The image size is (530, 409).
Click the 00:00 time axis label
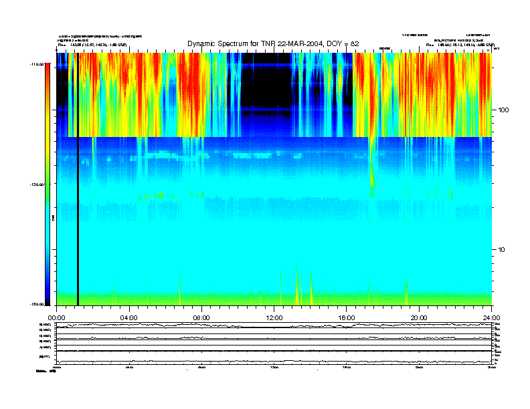coord(56,318)
